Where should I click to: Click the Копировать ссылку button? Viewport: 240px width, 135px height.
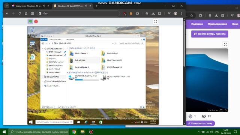200,123
